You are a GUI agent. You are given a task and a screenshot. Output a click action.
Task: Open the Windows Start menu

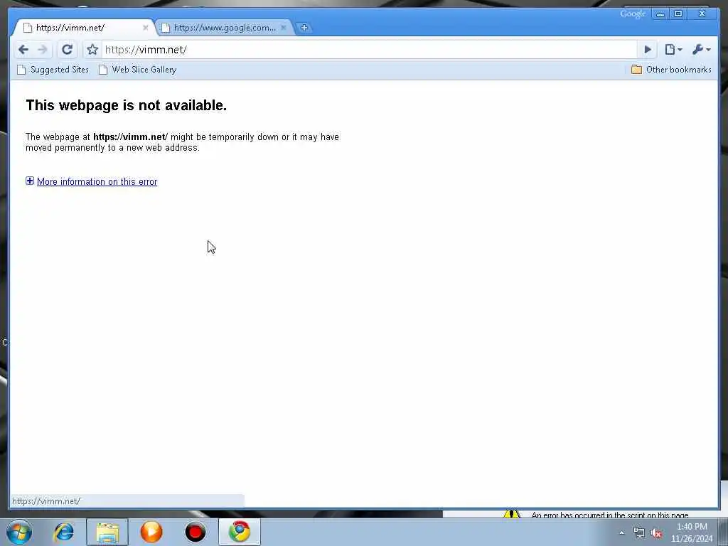pyautogui.click(x=19, y=532)
